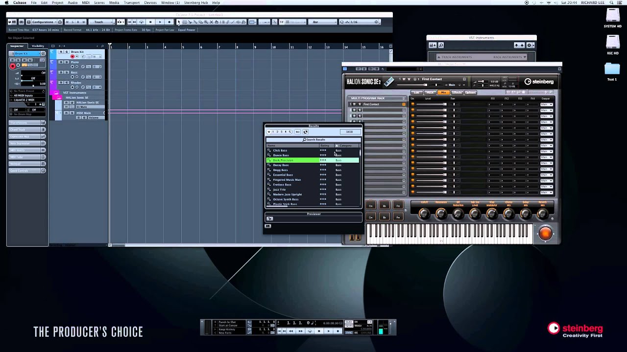
Task: Click the Cutoff quick control knob
Action: [424, 213]
